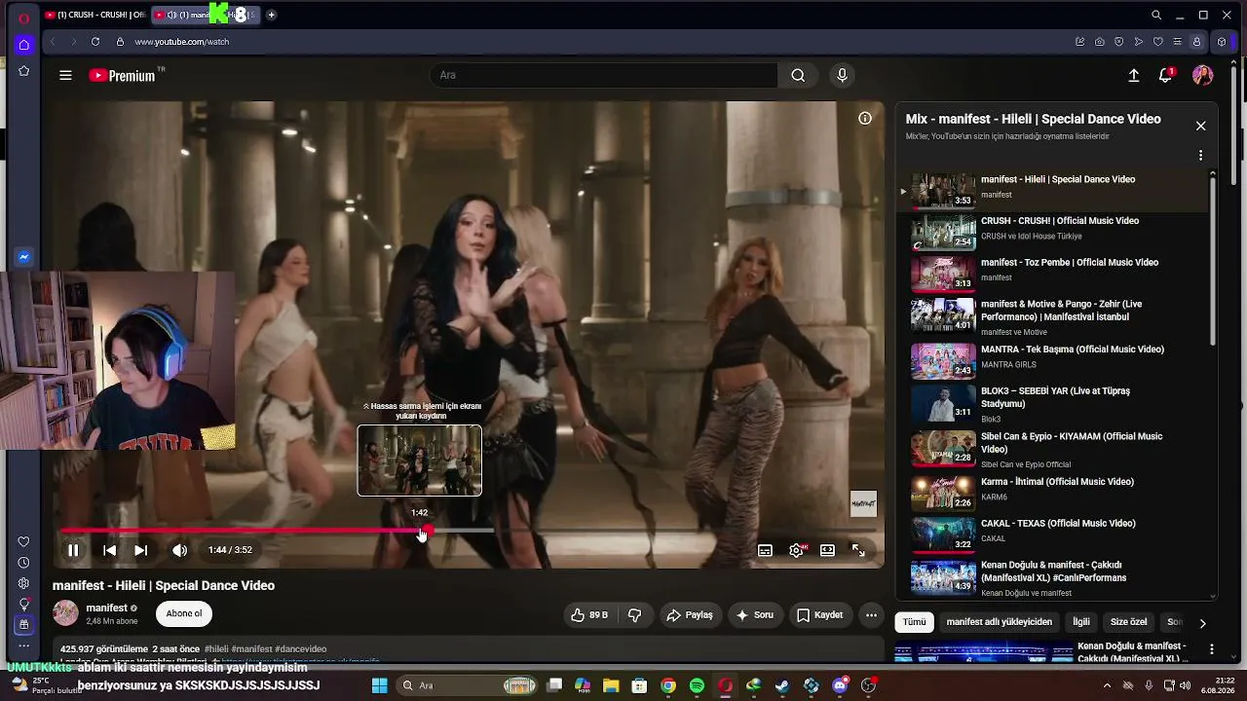
Task: Open Opera sidebar bookmarks star icon
Action: (x=24, y=71)
